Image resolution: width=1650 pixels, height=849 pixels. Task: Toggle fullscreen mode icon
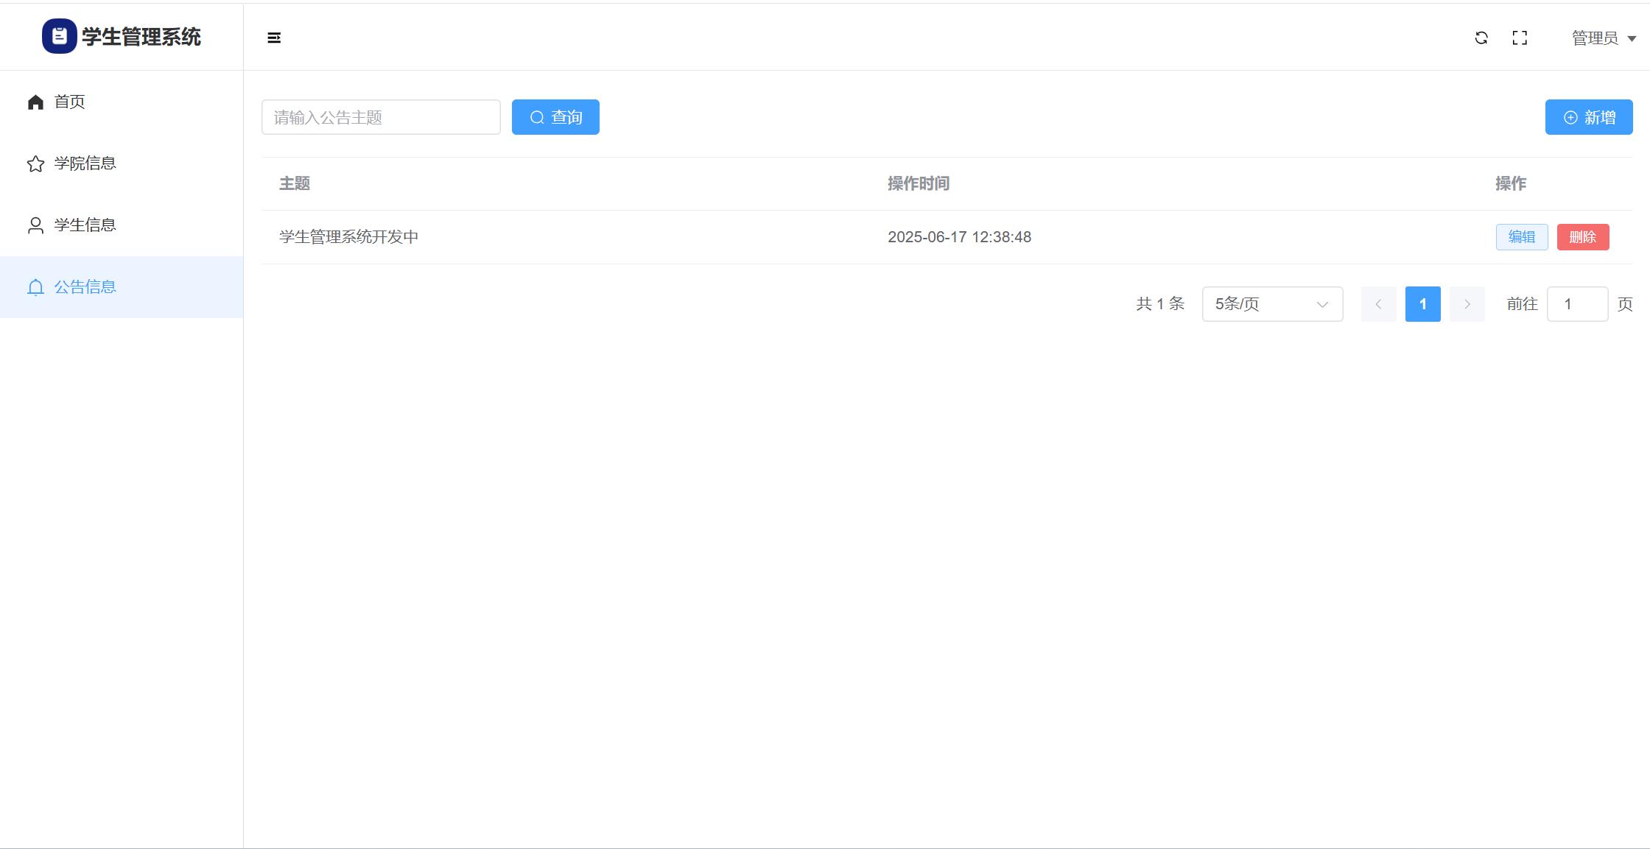coord(1520,38)
